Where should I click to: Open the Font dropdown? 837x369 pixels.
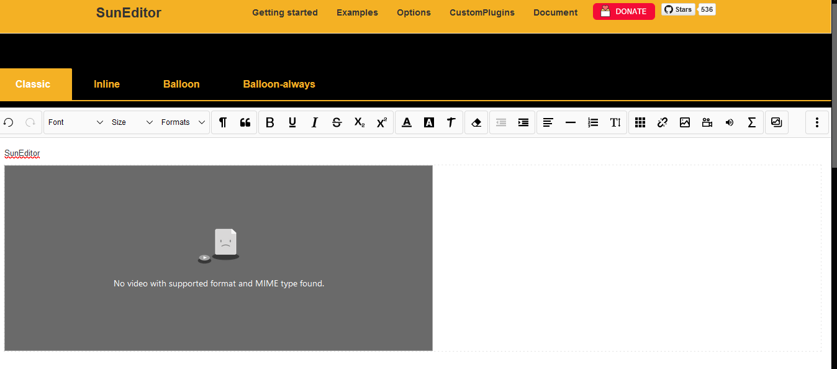coord(75,122)
